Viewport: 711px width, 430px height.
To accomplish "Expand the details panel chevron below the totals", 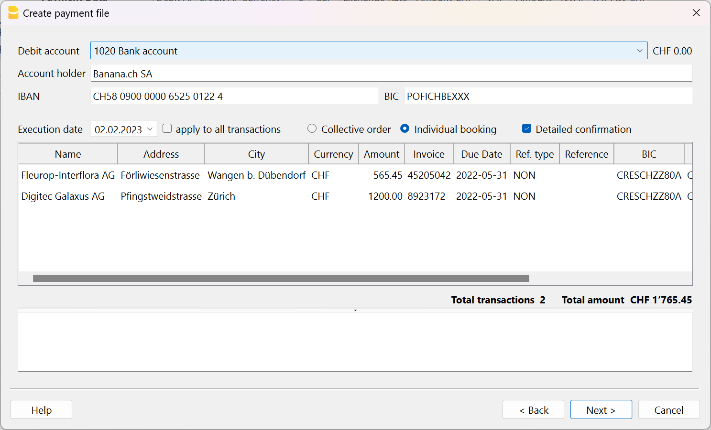I will tap(355, 310).
